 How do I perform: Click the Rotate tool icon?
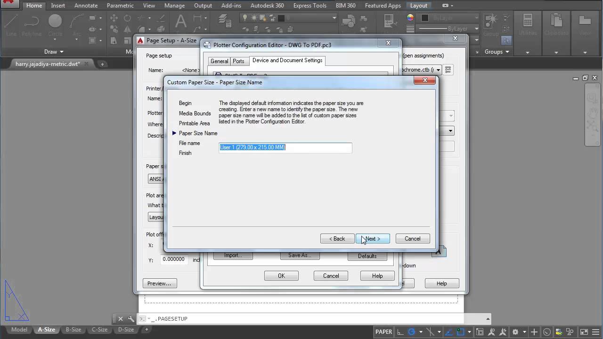click(x=127, y=18)
